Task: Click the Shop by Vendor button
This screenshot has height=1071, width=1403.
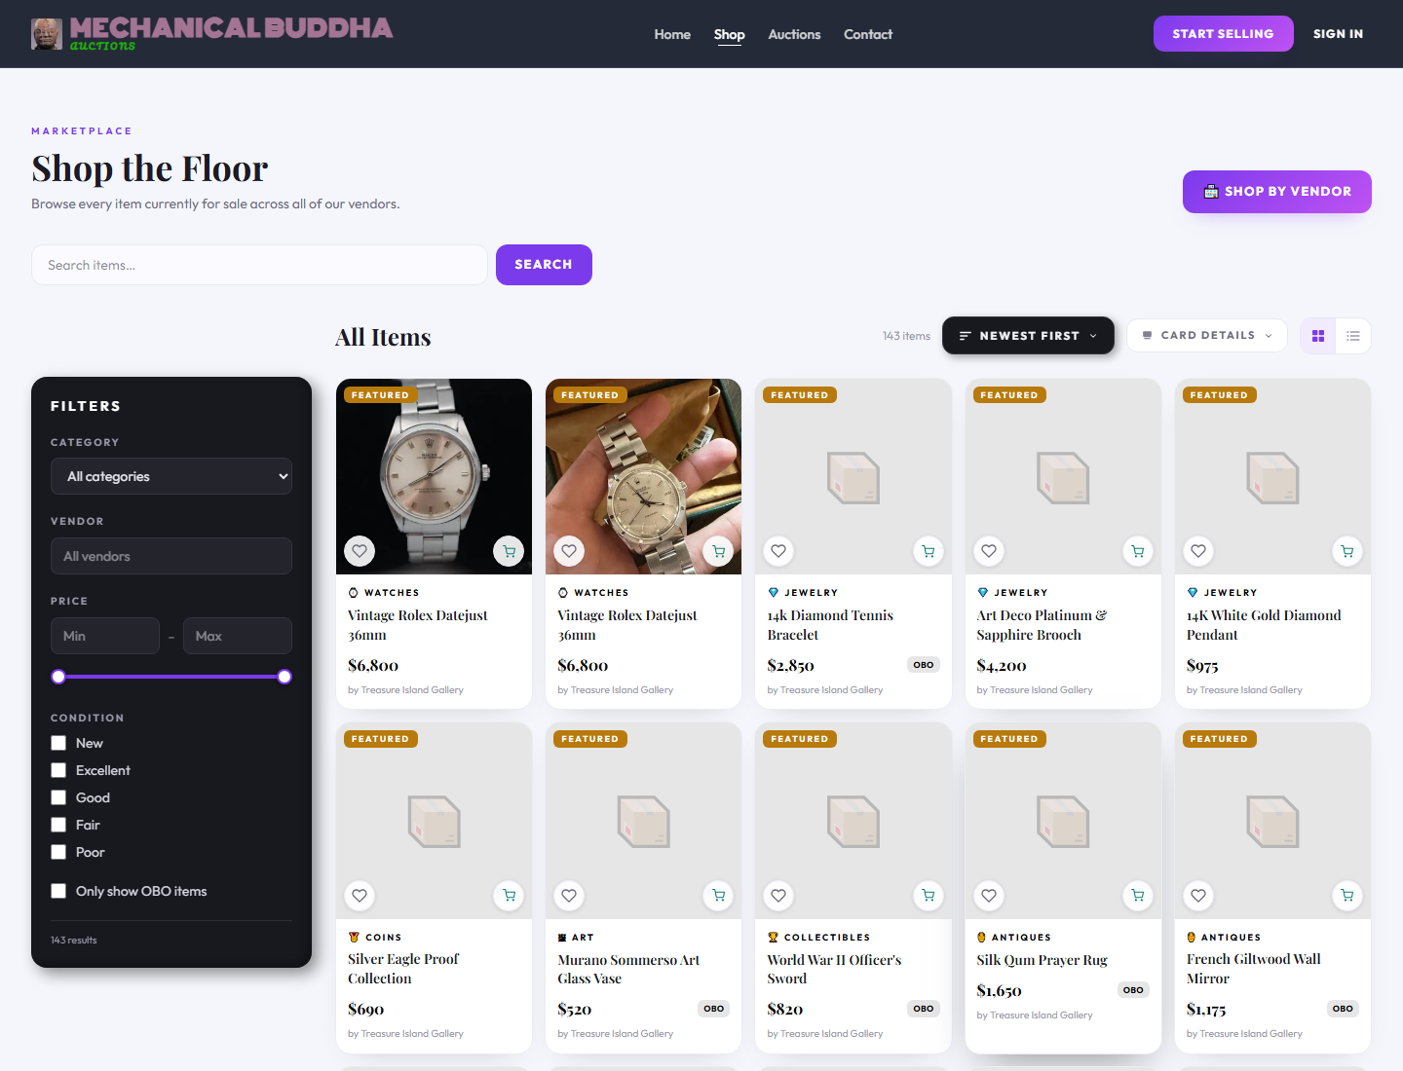Action: (x=1276, y=192)
